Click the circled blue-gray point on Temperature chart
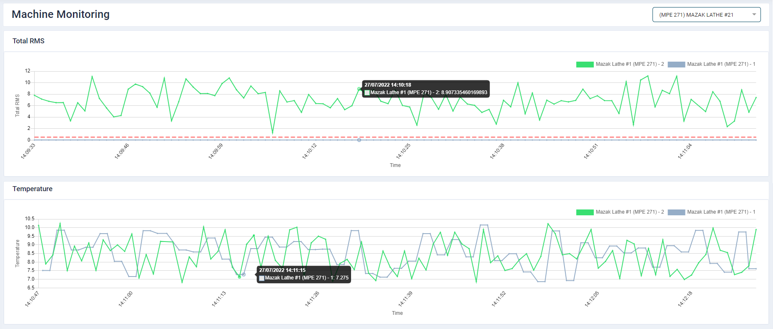Viewport: 773px width, 329px height. (x=243, y=274)
